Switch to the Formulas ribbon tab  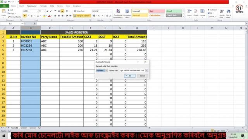tap(43, 6)
